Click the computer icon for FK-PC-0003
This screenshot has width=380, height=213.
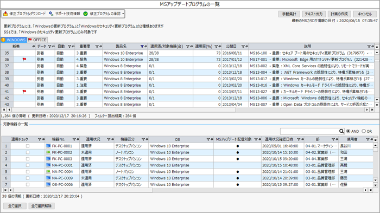pos(48,159)
